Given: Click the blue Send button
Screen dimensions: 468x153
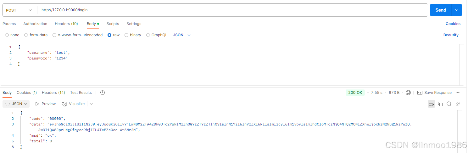Looking at the screenshot, I should click(x=441, y=10).
